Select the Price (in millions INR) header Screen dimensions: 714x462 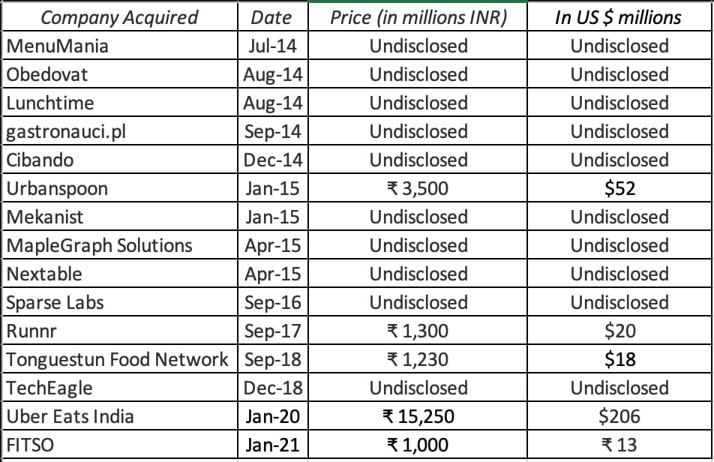click(x=418, y=17)
